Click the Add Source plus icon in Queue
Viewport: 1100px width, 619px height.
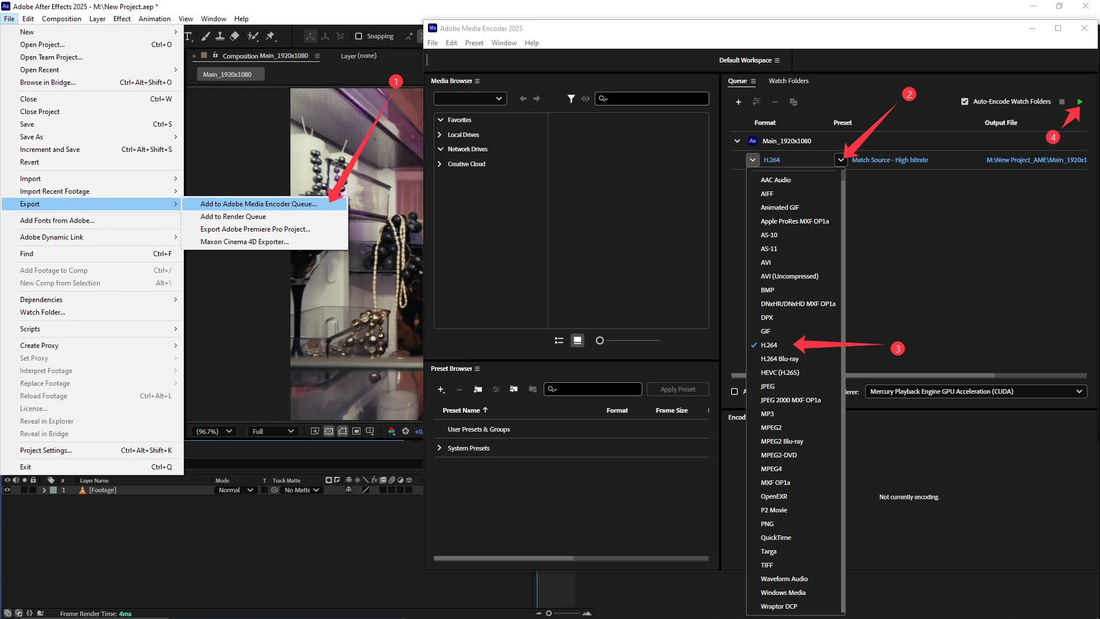[738, 102]
